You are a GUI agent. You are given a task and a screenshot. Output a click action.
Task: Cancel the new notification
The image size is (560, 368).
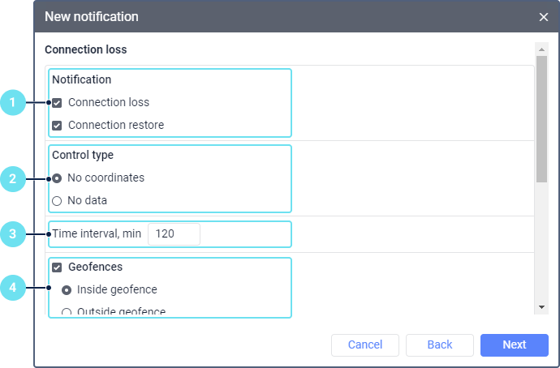click(x=365, y=345)
